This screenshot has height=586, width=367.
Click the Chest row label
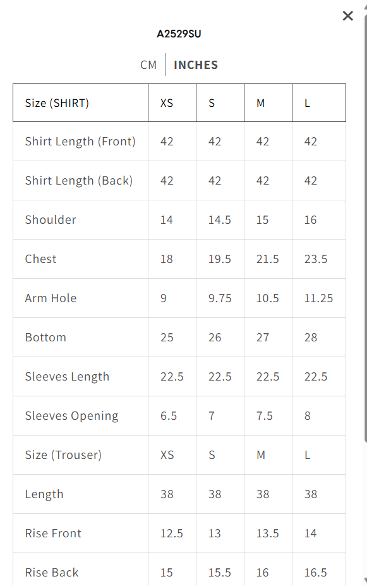point(40,259)
